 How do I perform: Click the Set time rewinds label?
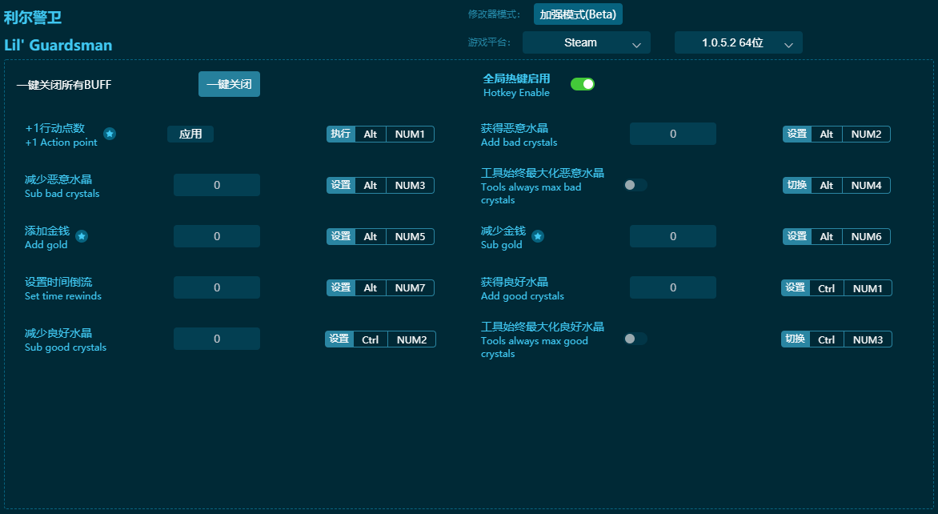pyautogui.click(x=62, y=296)
